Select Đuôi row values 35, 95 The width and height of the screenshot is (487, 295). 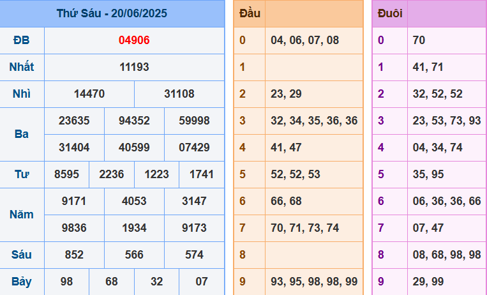tap(428, 174)
